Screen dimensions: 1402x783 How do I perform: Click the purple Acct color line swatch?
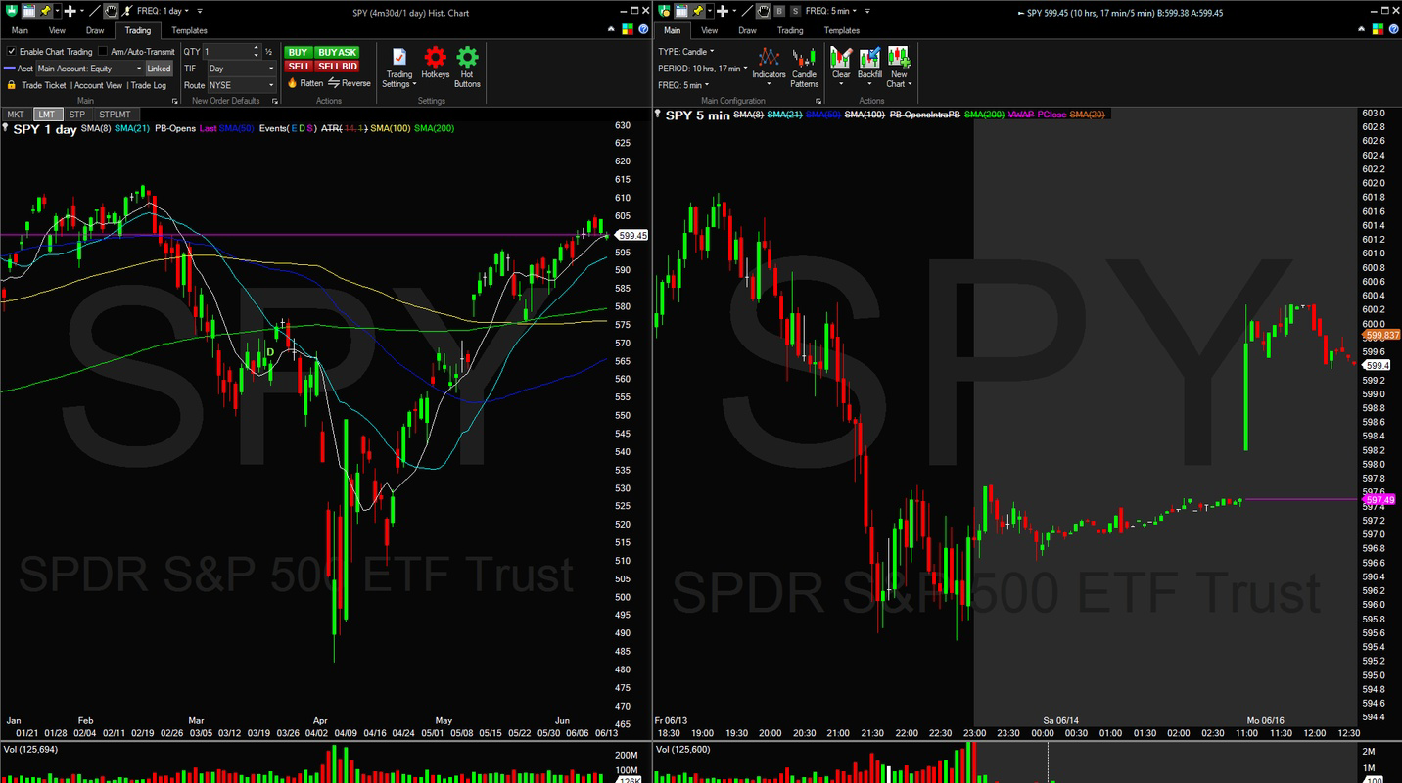(x=9, y=69)
